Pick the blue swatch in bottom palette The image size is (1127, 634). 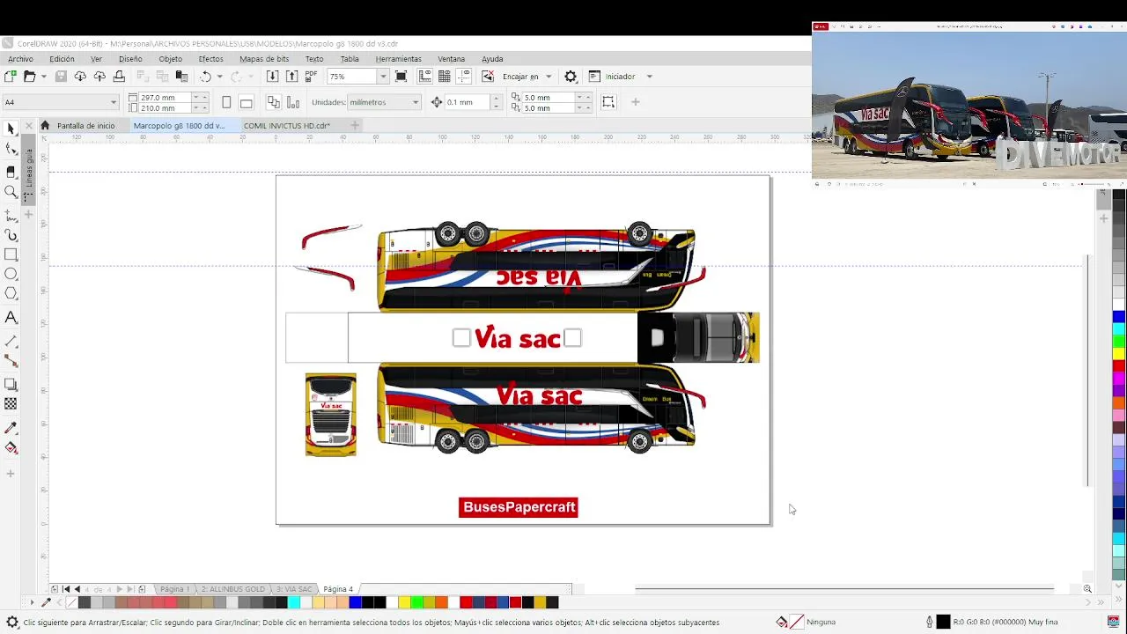[x=356, y=602]
